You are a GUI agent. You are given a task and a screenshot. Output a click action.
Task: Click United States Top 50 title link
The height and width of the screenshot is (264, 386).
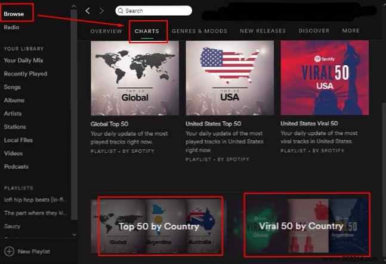click(214, 124)
